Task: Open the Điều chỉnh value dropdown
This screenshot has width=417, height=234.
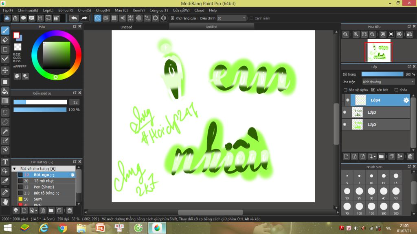Action: 231,18
